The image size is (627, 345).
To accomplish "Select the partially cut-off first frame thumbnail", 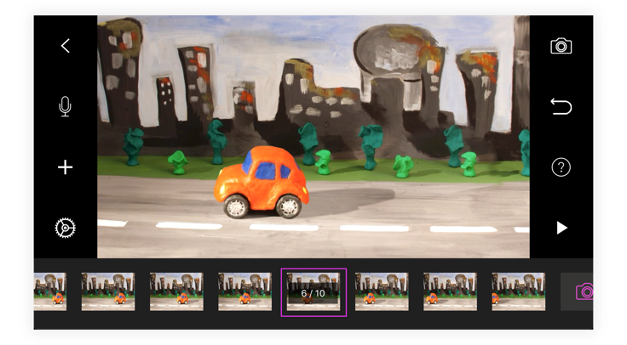I will 50,291.
